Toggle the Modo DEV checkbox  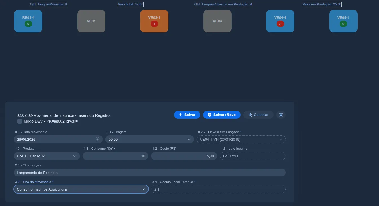tap(20, 121)
